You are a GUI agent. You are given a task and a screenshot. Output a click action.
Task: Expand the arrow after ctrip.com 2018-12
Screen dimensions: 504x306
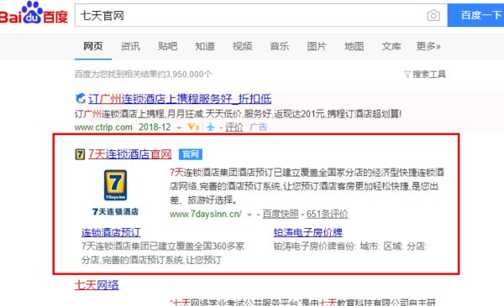[x=179, y=127]
